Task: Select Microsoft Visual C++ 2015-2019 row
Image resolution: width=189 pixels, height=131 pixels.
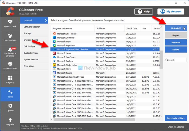Action: coord(105,116)
